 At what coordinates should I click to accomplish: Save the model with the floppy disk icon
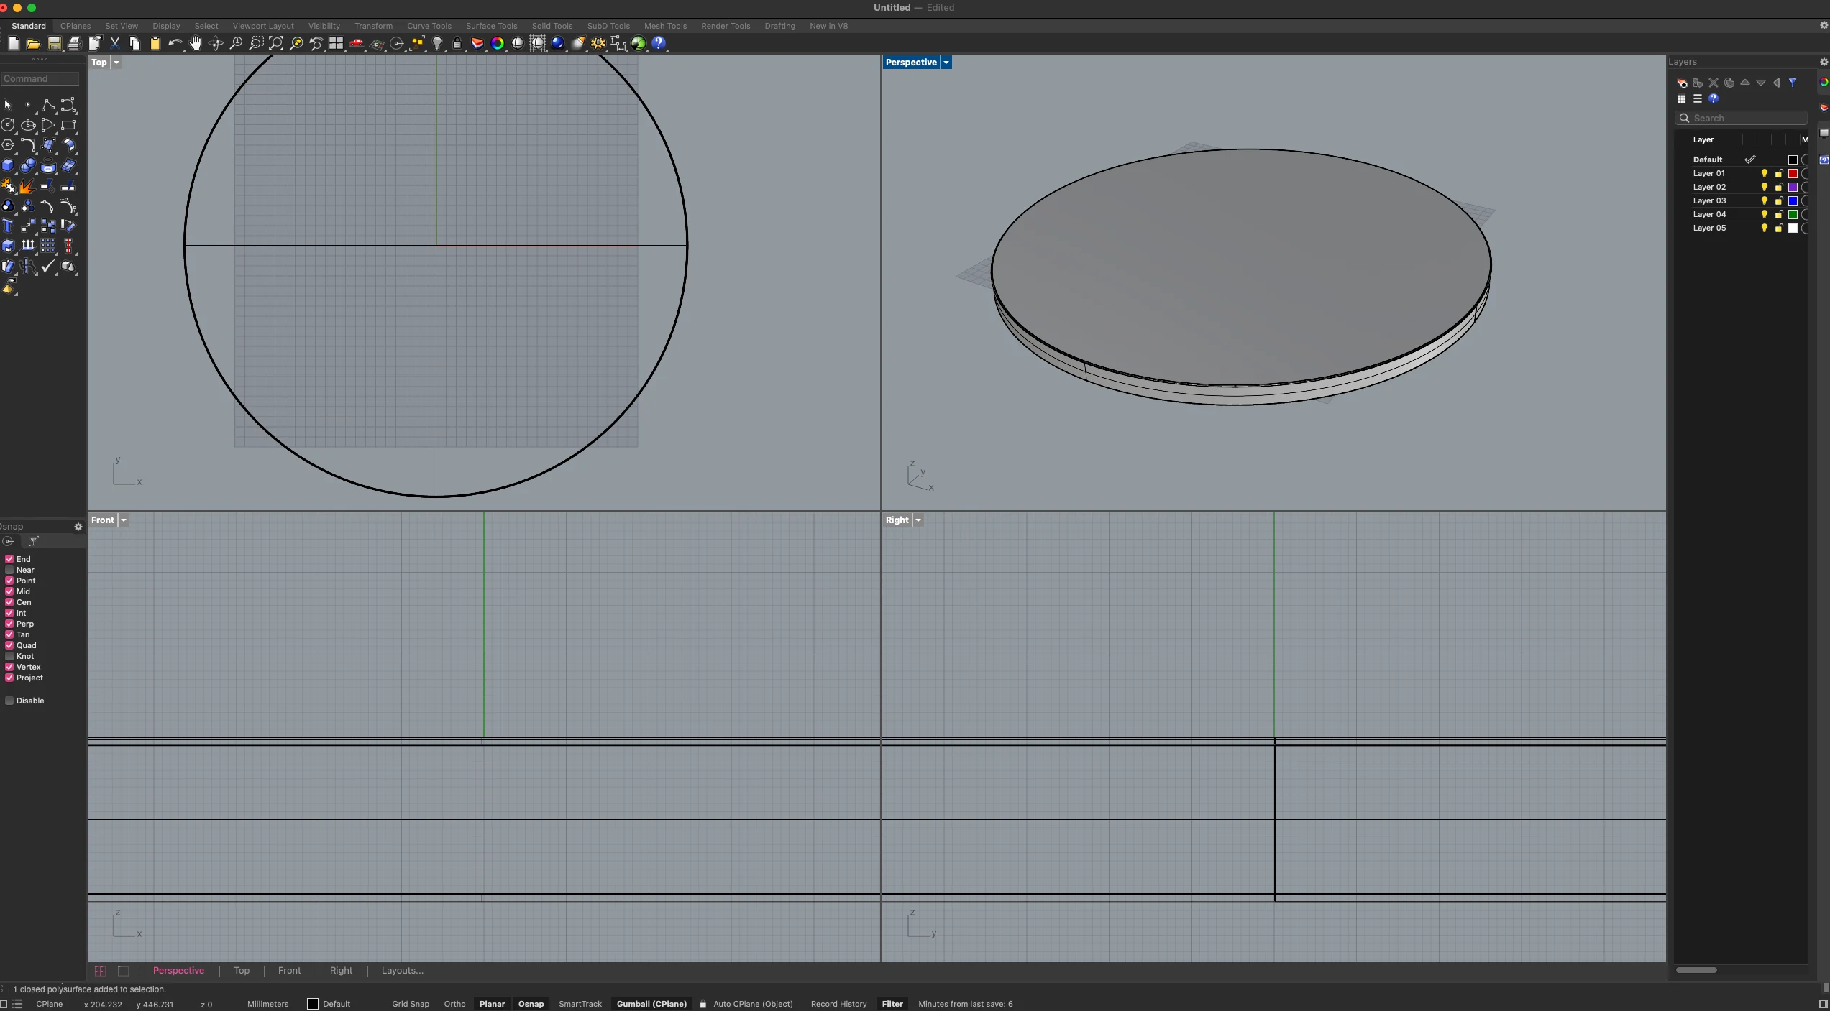54,44
